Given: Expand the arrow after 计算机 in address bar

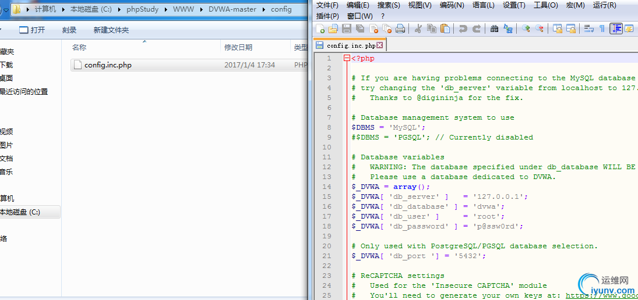Looking at the screenshot, I should pos(64,9).
